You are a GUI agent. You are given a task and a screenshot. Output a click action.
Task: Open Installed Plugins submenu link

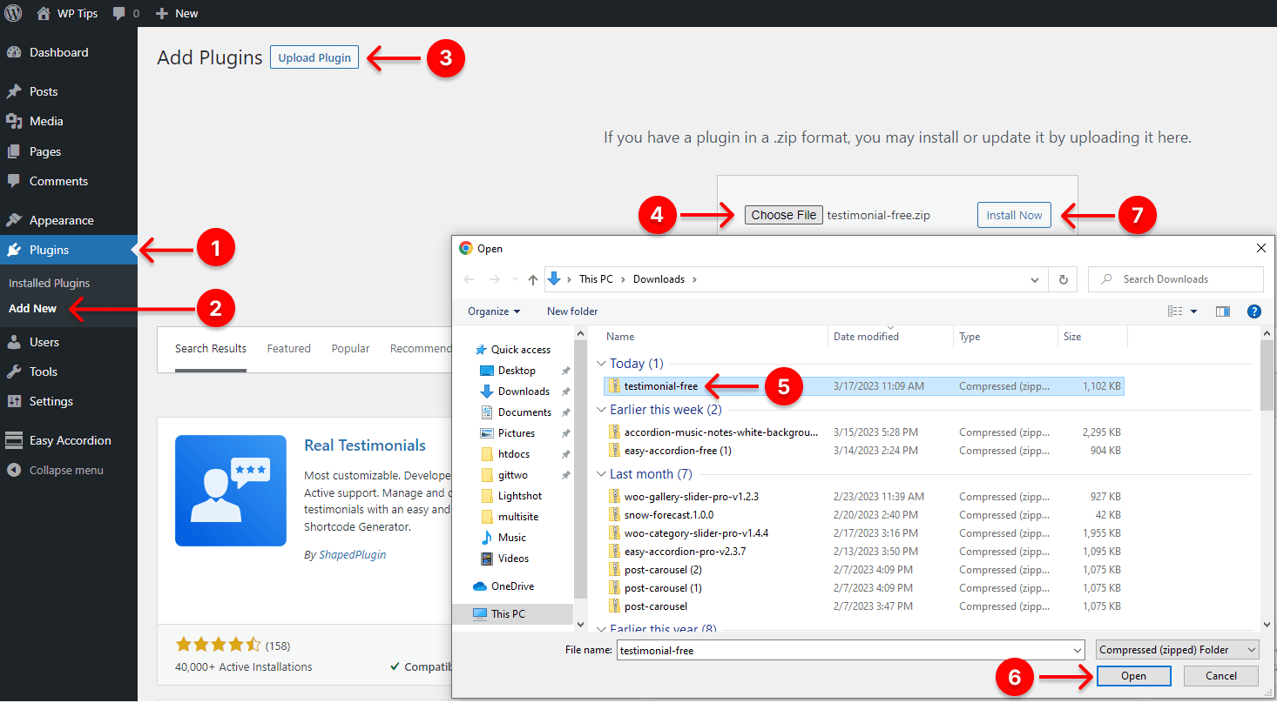[49, 283]
